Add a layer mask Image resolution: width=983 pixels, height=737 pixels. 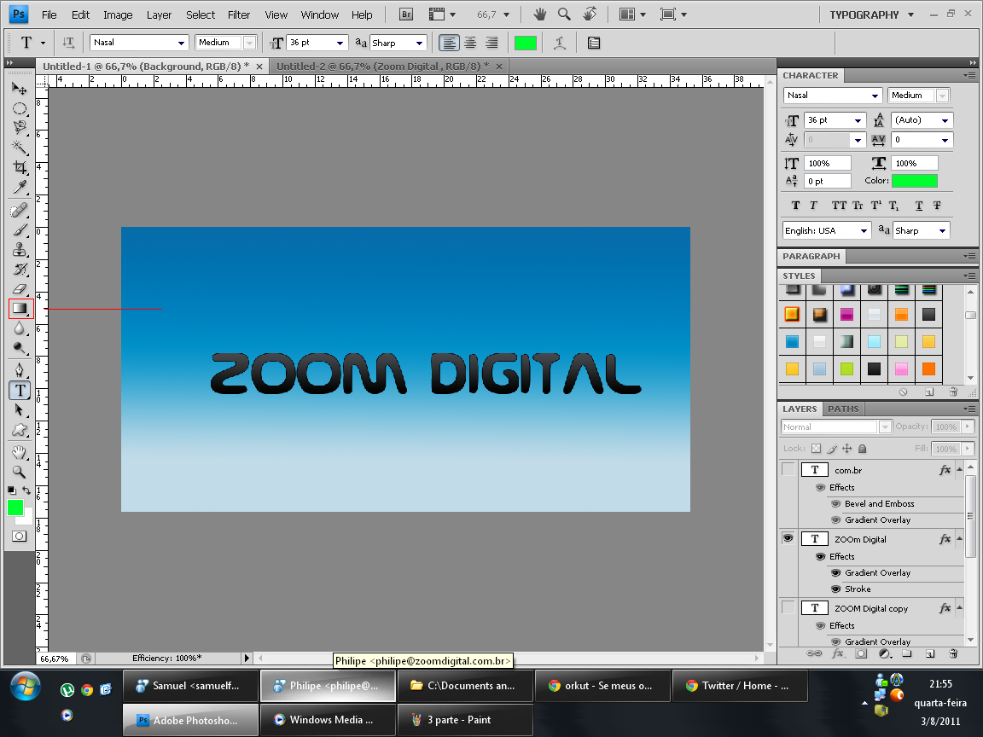click(861, 653)
